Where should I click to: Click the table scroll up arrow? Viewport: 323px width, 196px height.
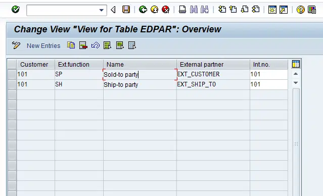296,74
